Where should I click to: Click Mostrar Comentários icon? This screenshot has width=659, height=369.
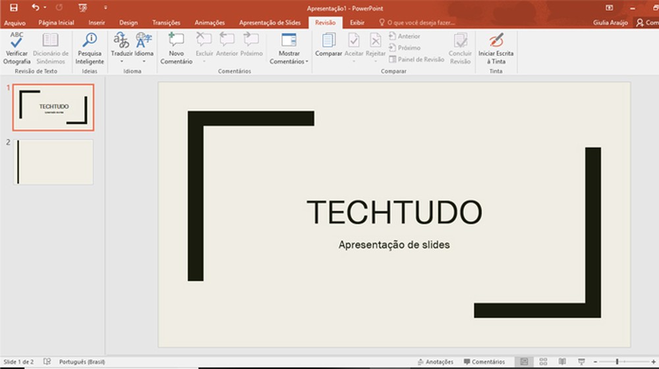point(289,40)
